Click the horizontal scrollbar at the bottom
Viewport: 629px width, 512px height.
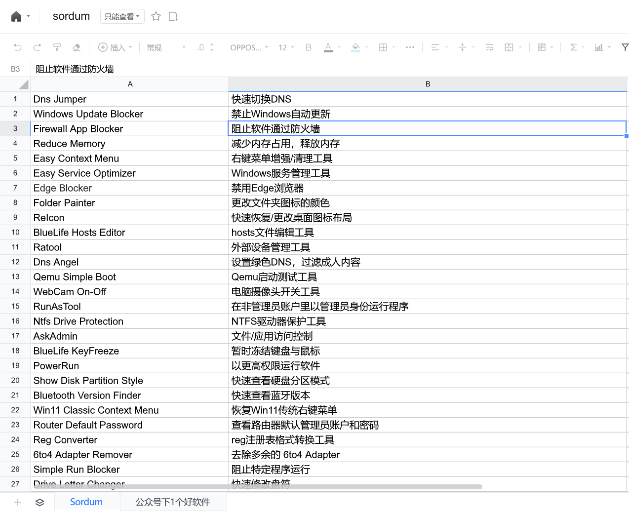258,487
